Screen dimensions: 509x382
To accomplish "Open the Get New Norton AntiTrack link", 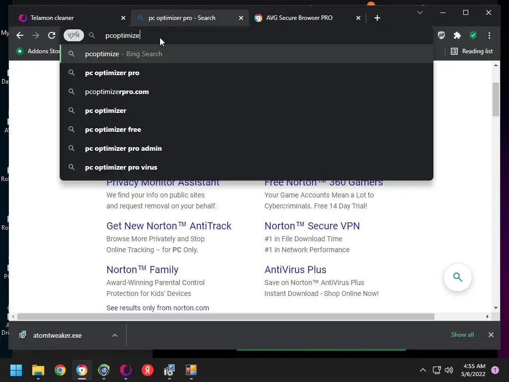I will 169,226.
